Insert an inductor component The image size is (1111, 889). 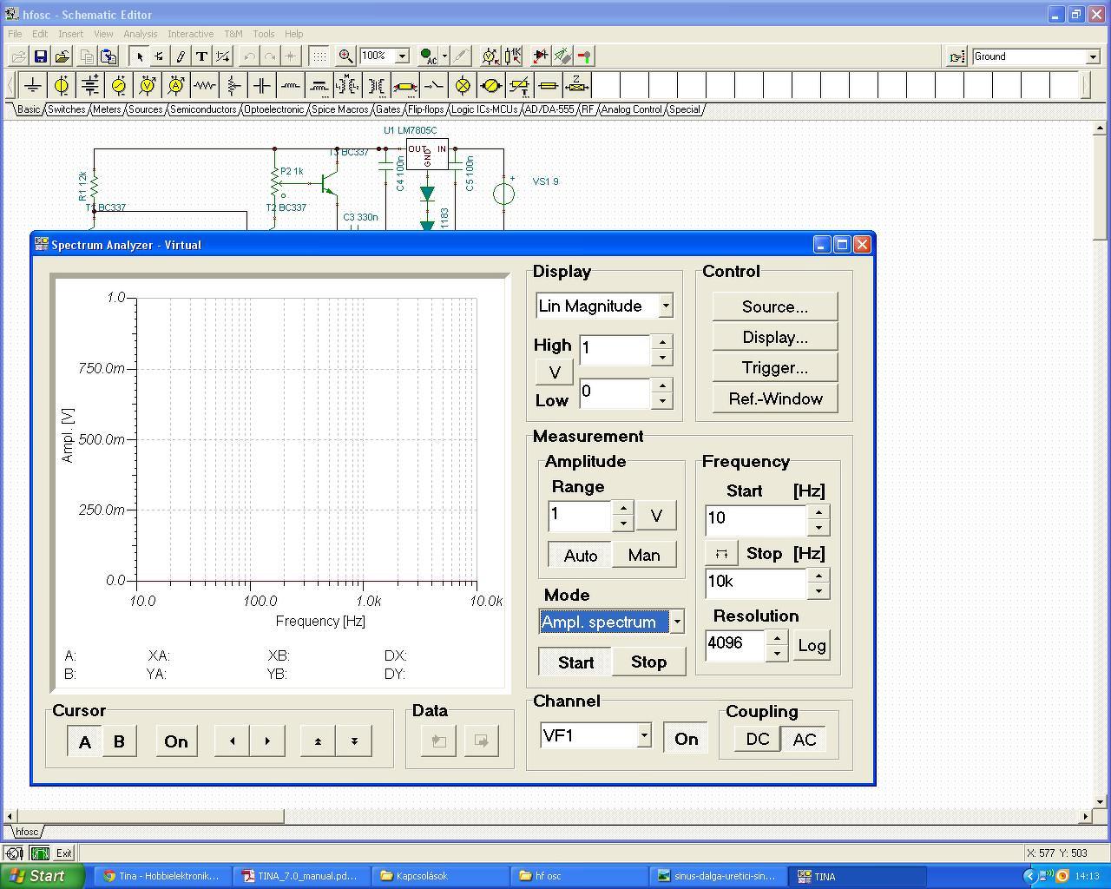click(x=291, y=85)
